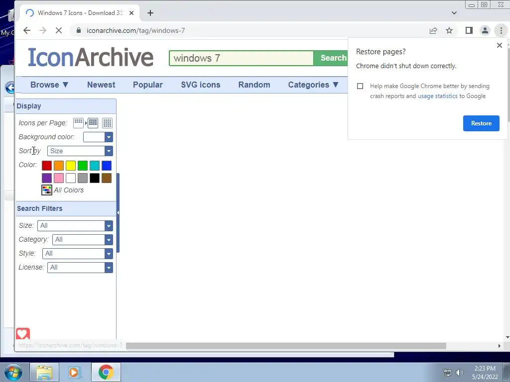The image size is (510, 382).
Task: Open Chrome three-dot menu
Action: (501, 30)
